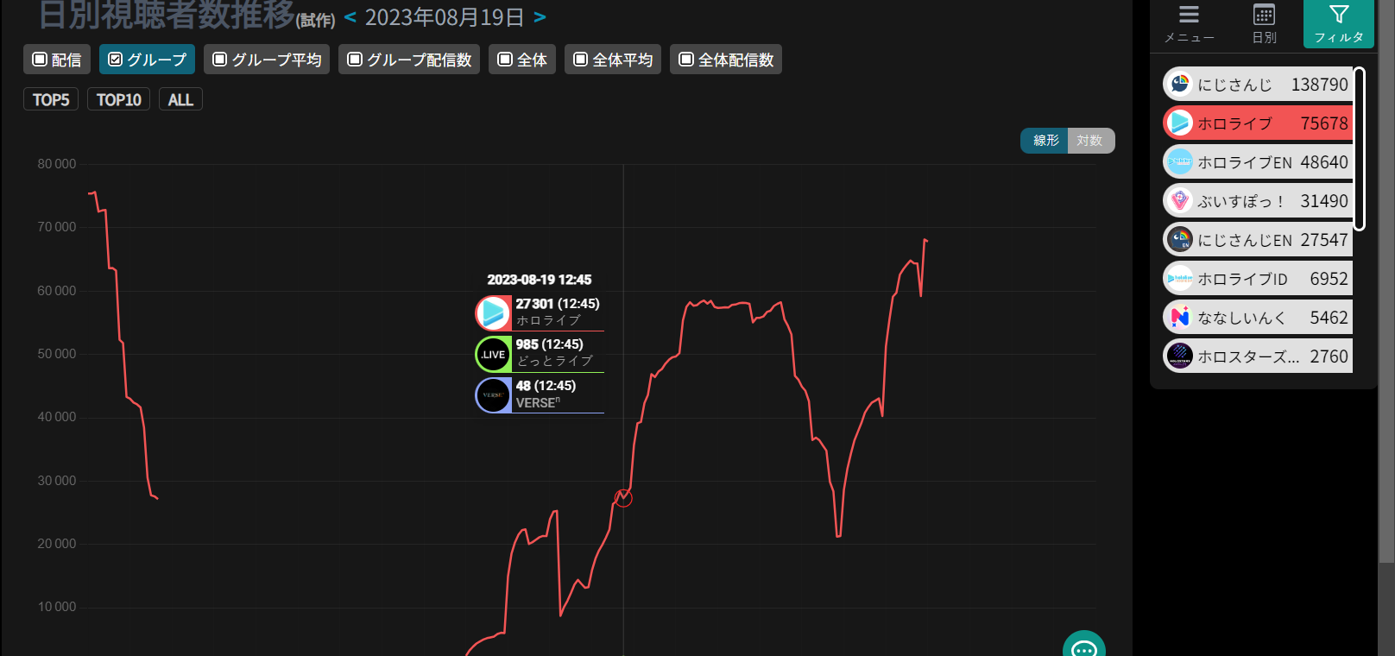Select the TOP5 button

[x=51, y=99]
